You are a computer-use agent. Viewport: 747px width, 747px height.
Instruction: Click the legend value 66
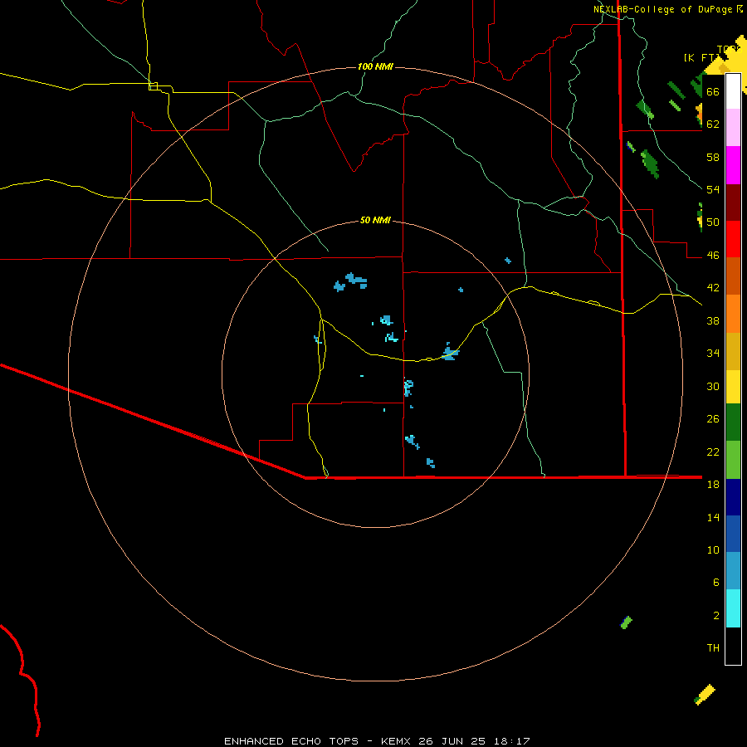(713, 91)
